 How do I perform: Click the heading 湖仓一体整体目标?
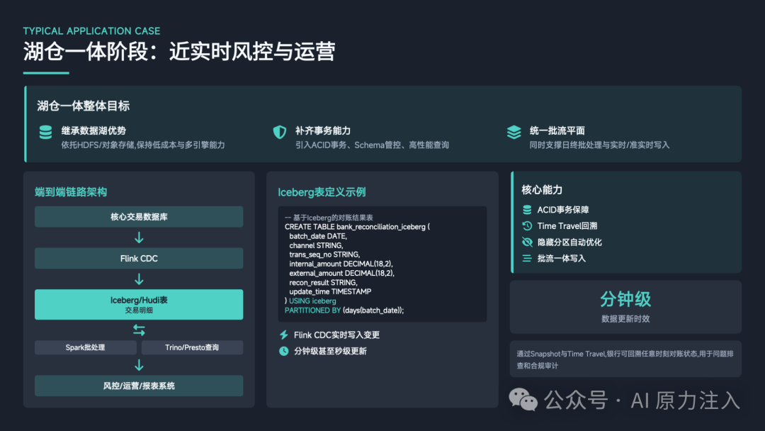point(84,106)
